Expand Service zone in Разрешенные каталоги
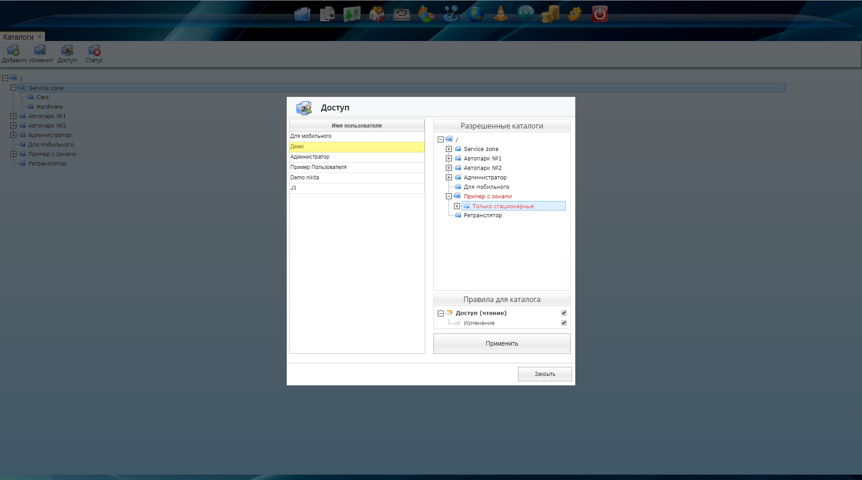The width and height of the screenshot is (862, 480). tap(449, 149)
